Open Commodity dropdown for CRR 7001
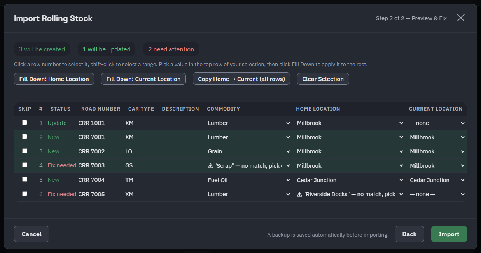Screen dimensions: 481x253 pyautogui.click(x=249, y=137)
